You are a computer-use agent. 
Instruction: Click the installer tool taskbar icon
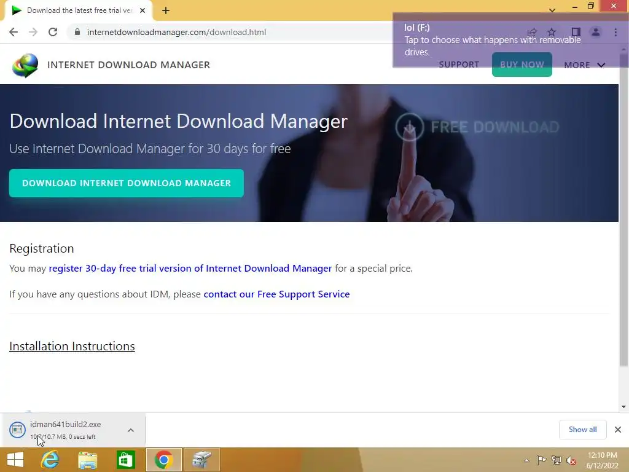point(201,460)
